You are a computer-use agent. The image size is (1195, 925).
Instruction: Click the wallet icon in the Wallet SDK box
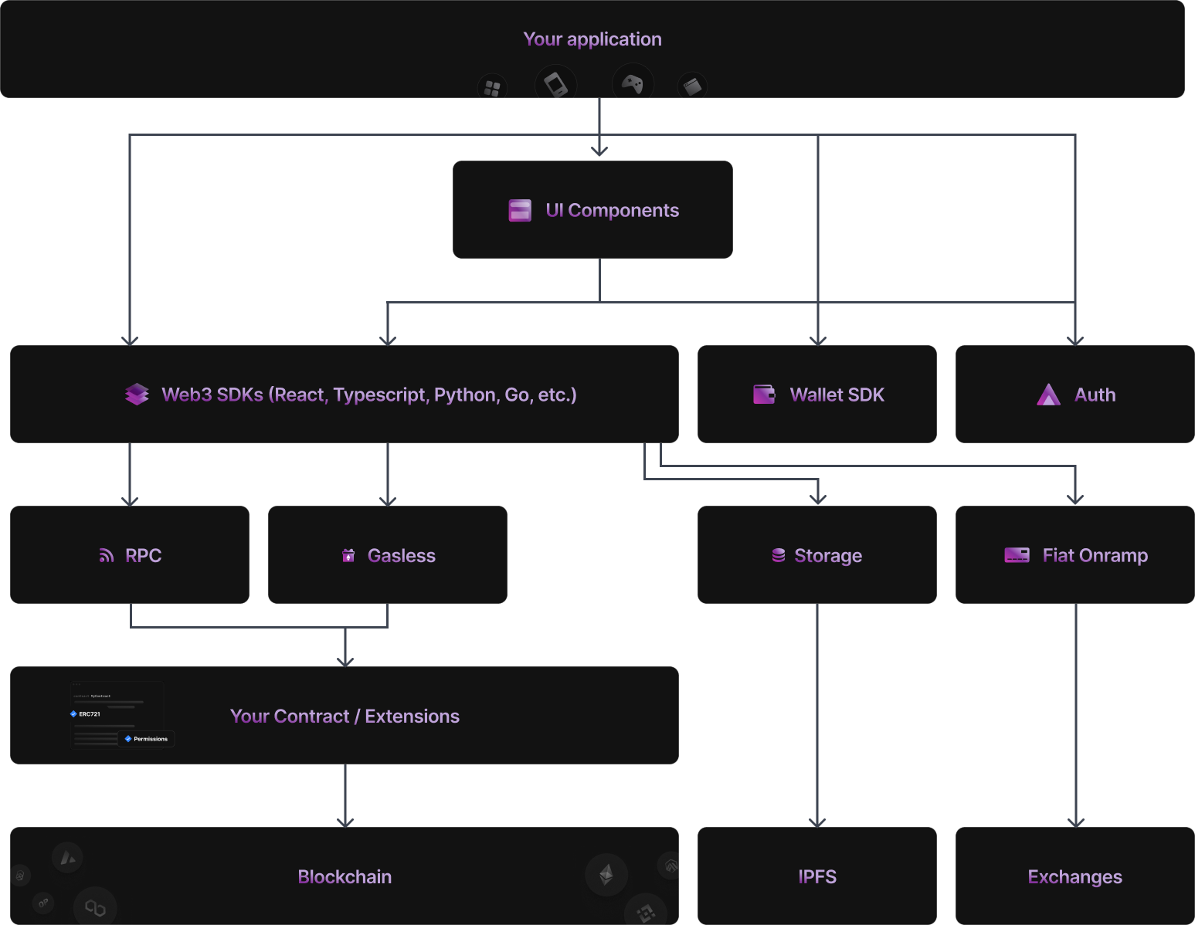coord(764,394)
